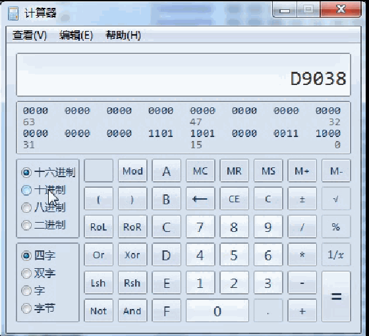This screenshot has width=369, height=336.
Task: Click the hex digit E key
Action: (x=166, y=283)
